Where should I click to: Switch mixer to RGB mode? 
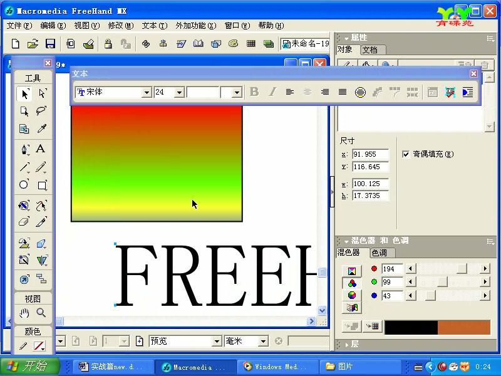[352, 283]
